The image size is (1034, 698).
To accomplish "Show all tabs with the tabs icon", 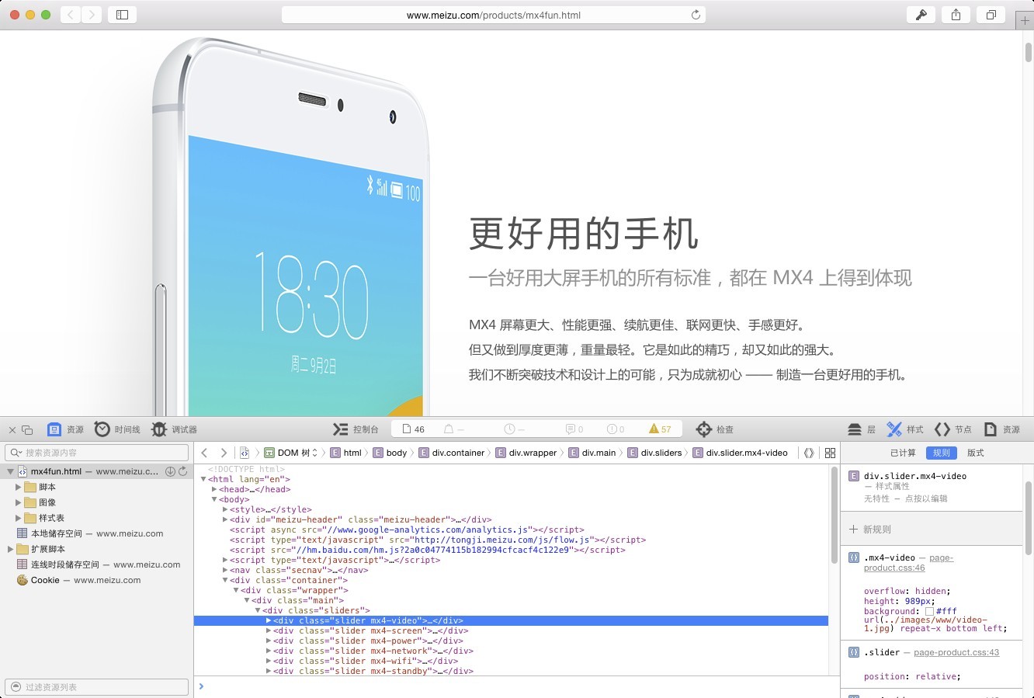I will click(991, 15).
